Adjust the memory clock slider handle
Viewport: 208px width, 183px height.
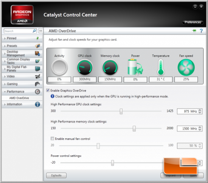coord(134,129)
